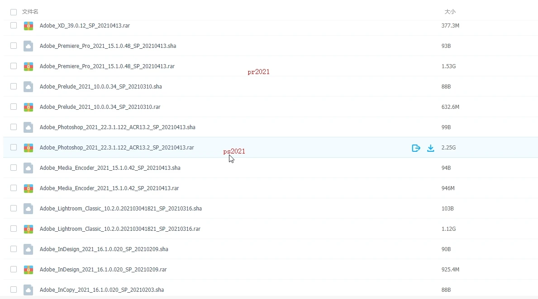This screenshot has width=538, height=299.
Task: Open Adobe_Lightroom_Classic .rar file name
Action: 120,229
